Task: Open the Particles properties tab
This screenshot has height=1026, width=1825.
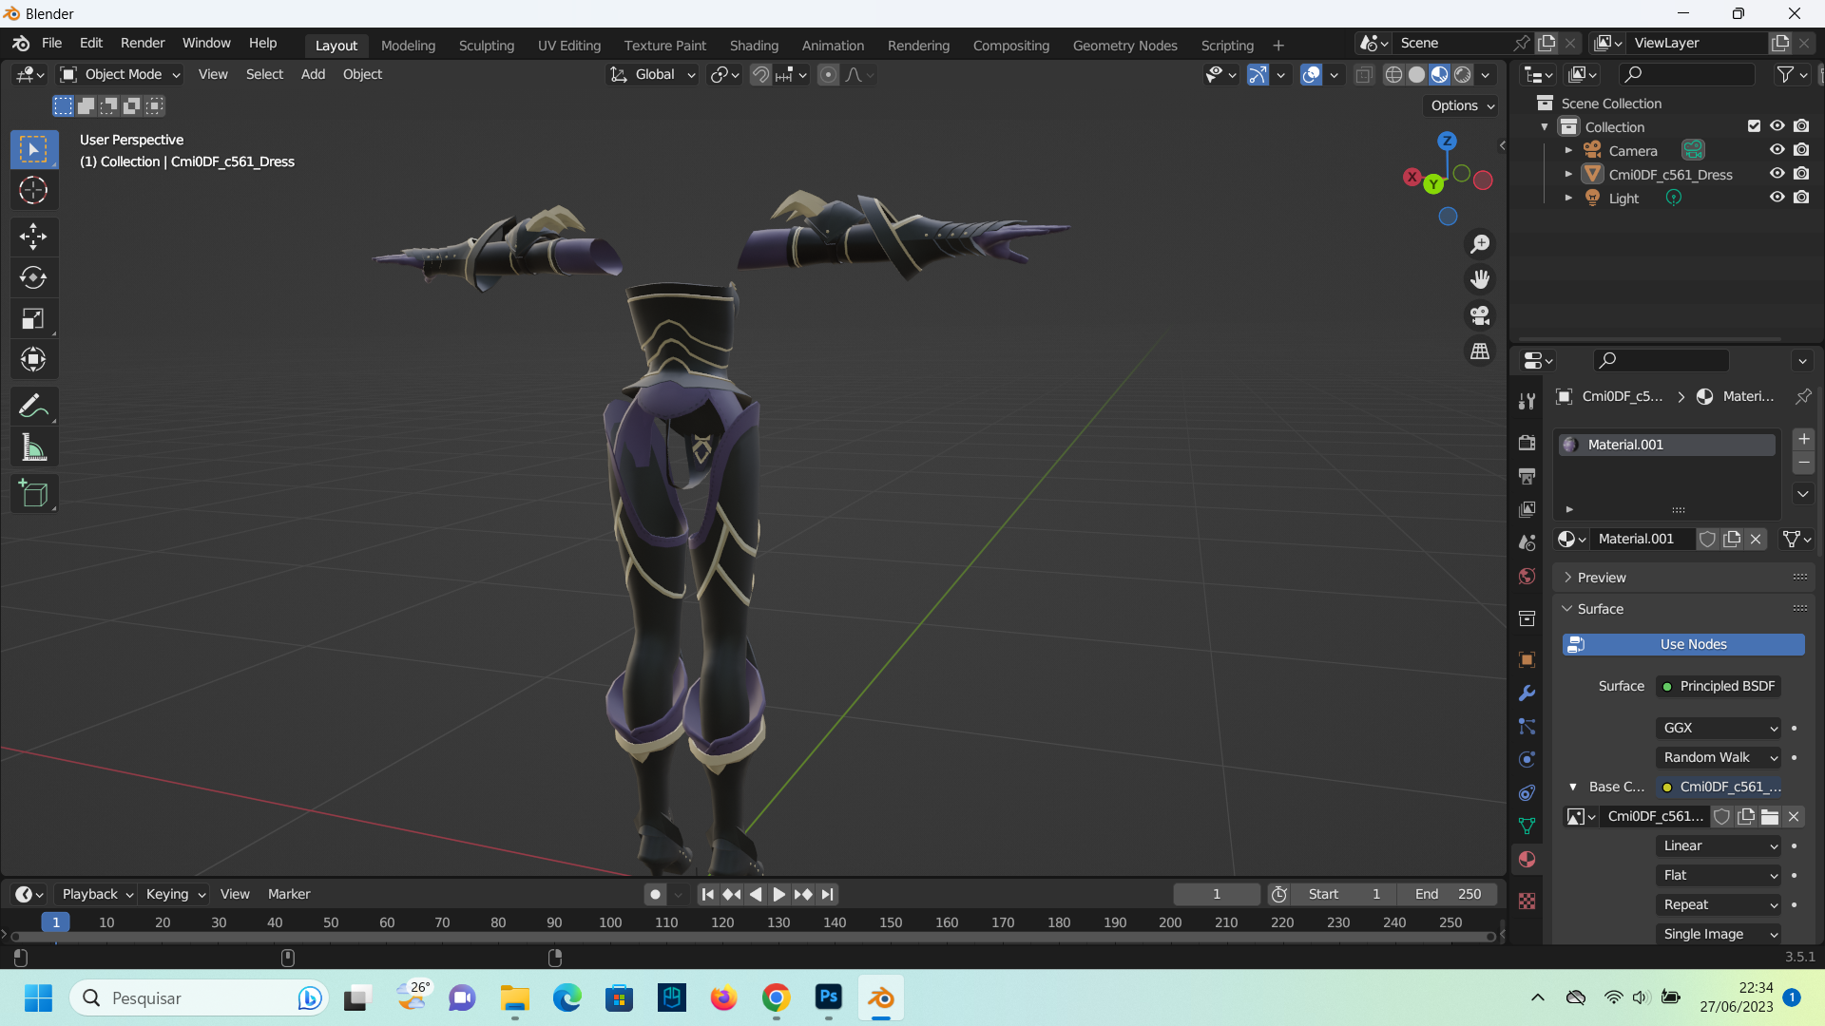Action: (1527, 727)
